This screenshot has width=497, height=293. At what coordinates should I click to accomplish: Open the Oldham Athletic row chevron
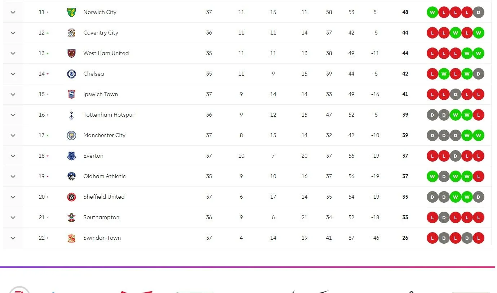[x=13, y=176]
